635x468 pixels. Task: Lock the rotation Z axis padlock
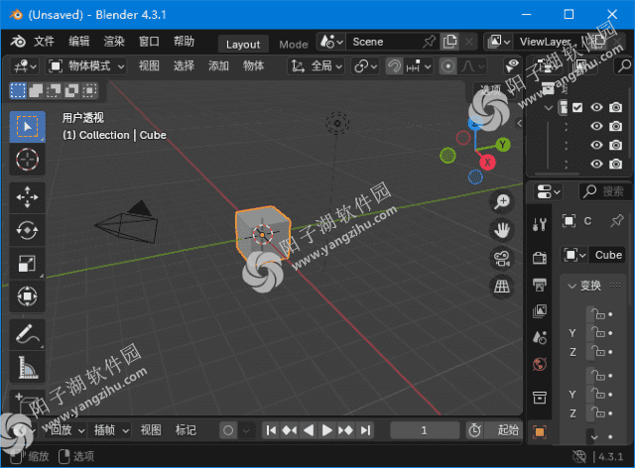click(x=598, y=412)
